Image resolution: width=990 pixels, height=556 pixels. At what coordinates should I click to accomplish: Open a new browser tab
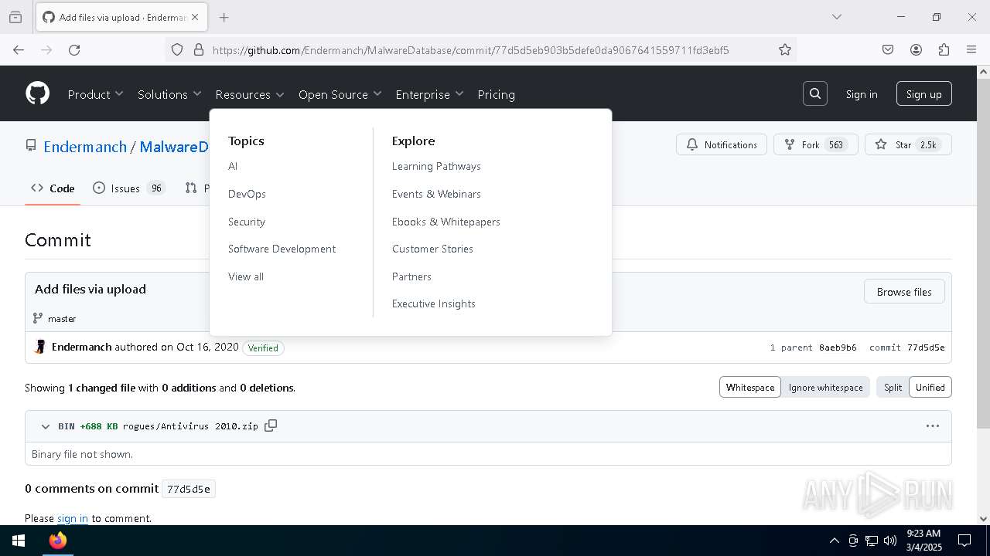coord(224,17)
